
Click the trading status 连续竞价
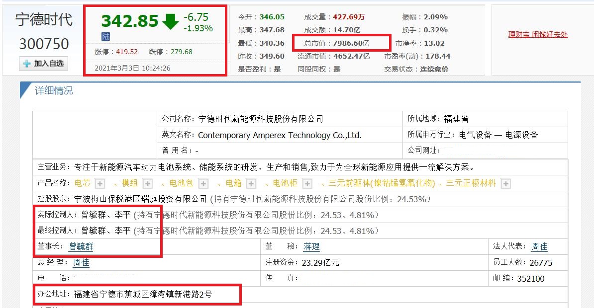(434, 69)
